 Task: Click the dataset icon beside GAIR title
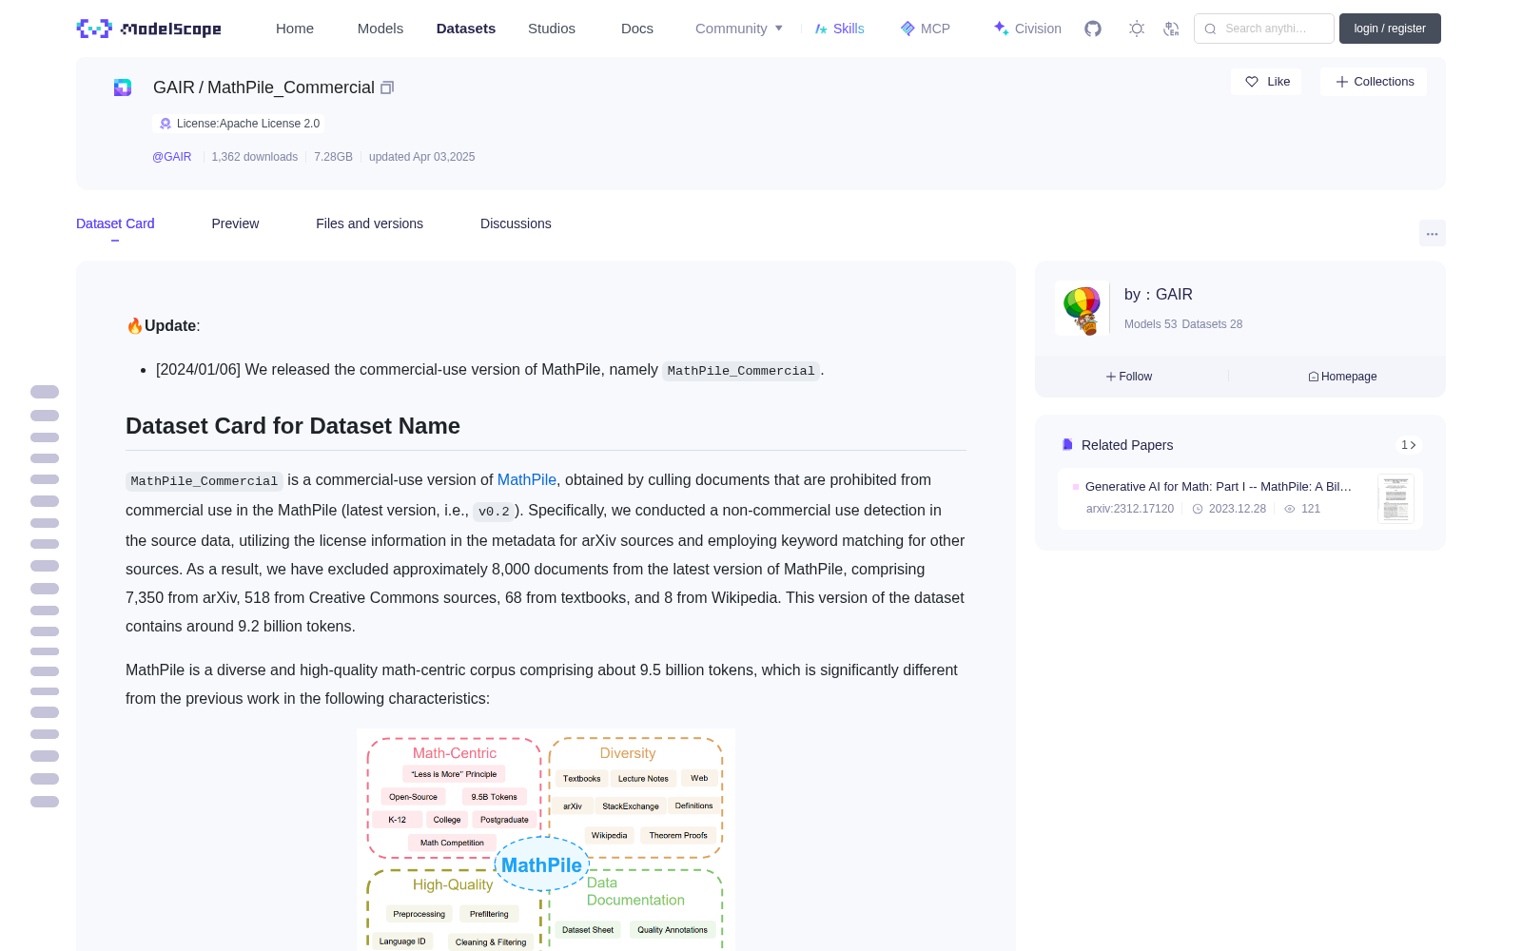[x=123, y=87]
